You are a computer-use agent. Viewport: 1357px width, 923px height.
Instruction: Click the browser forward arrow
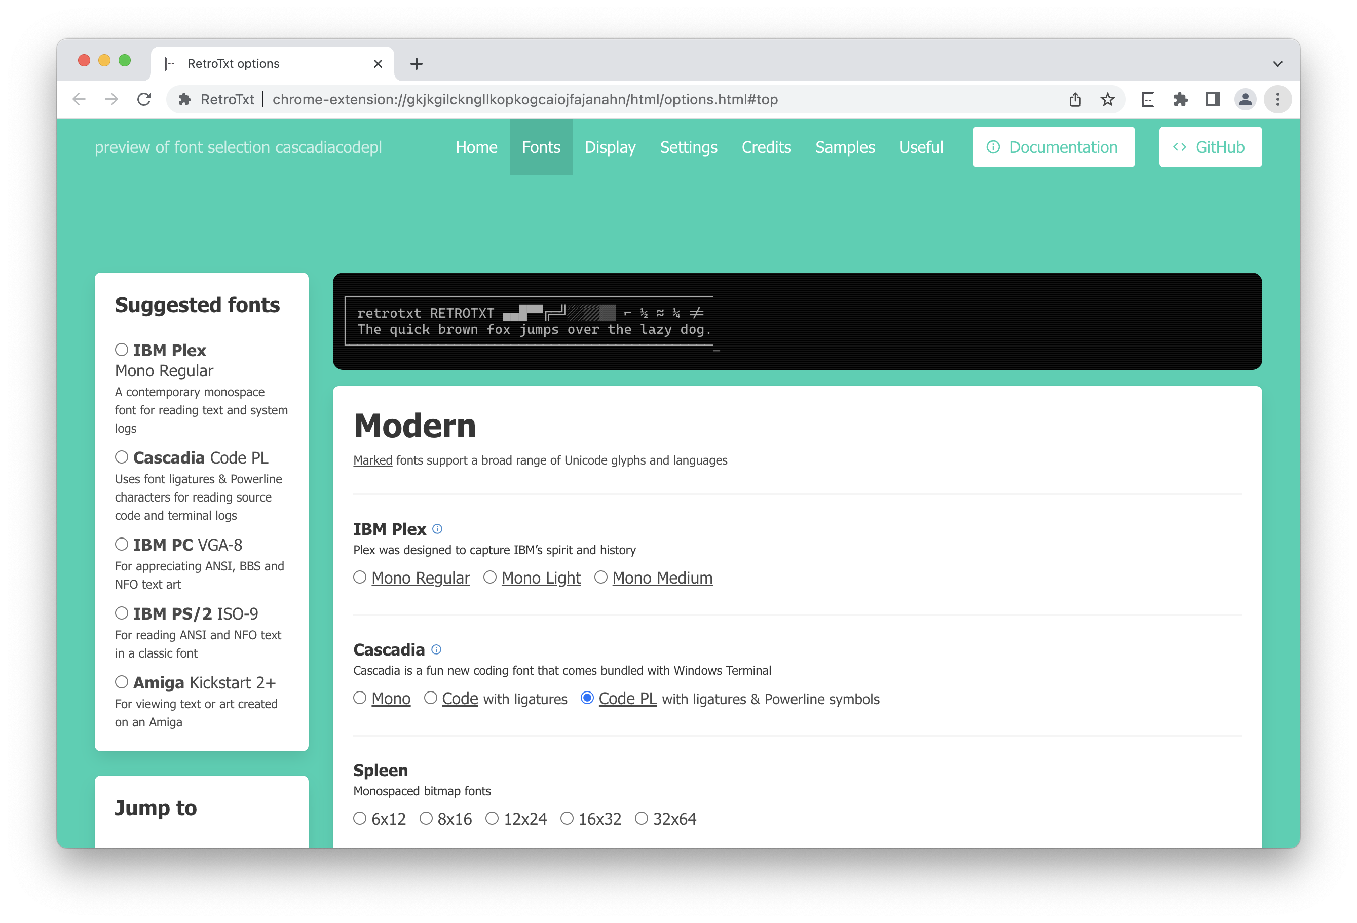(x=111, y=99)
